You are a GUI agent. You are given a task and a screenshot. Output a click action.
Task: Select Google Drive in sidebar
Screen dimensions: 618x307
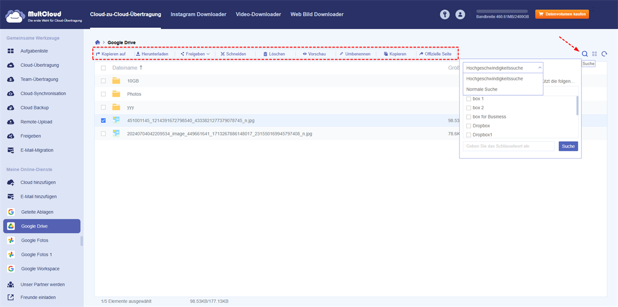click(x=41, y=226)
